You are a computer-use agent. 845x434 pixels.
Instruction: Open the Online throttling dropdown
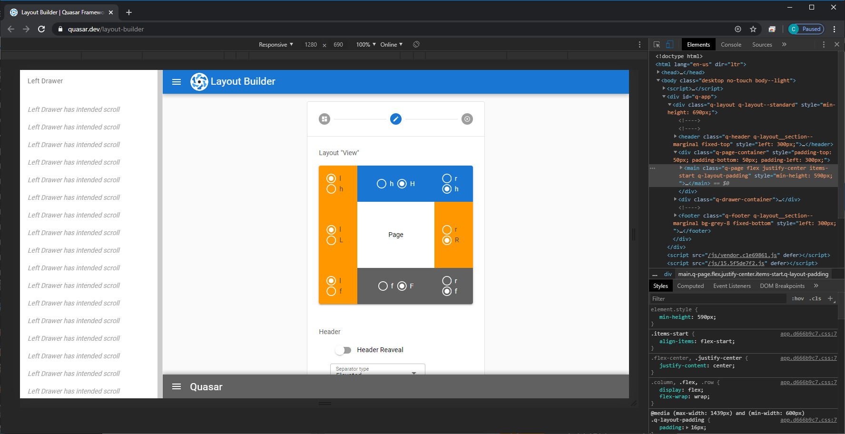[x=390, y=44]
